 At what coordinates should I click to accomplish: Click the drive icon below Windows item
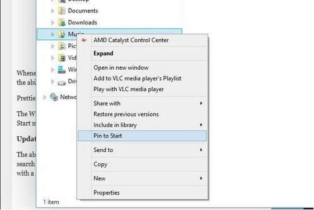(x=62, y=82)
